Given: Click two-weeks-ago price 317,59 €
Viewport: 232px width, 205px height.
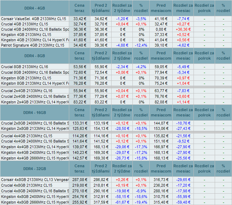Looking at the screenshot, I should tap(101, 202).
